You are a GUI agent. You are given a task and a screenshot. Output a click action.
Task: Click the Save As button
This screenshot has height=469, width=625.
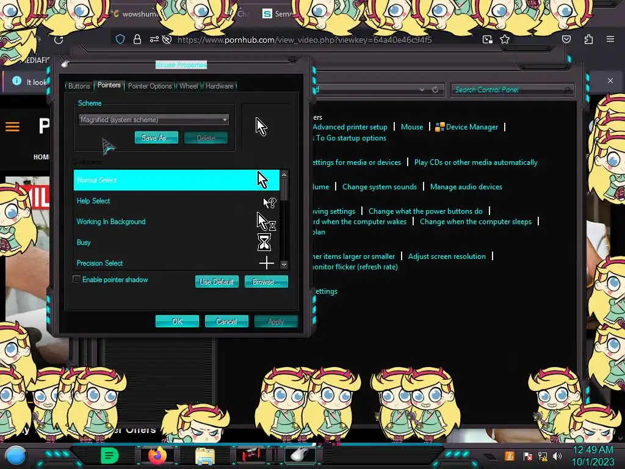(156, 137)
